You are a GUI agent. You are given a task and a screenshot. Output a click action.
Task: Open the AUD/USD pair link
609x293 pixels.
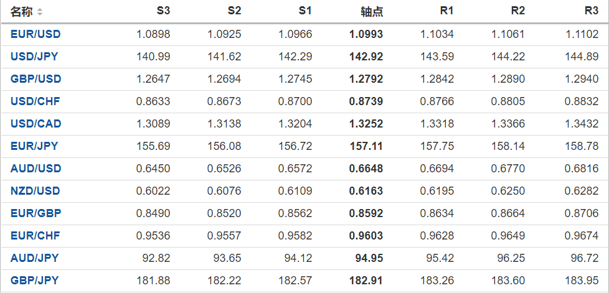click(35, 169)
